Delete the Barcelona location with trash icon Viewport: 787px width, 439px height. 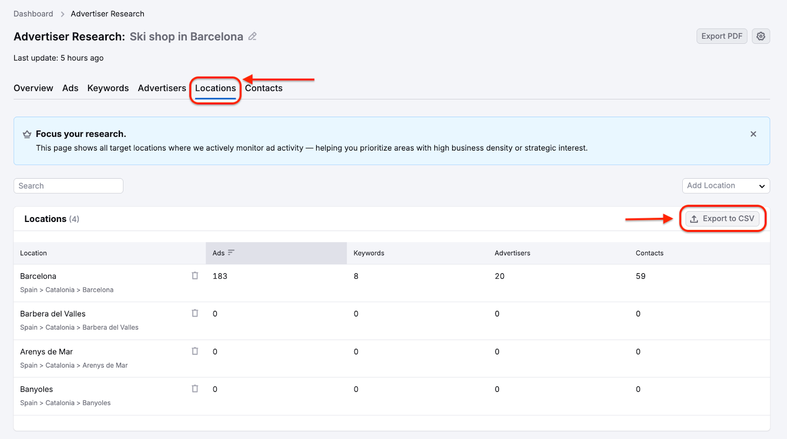[195, 276]
